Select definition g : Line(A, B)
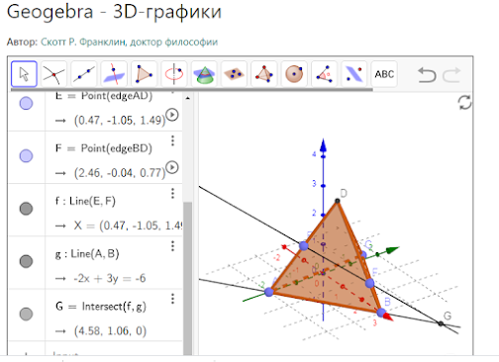This screenshot has height=362, width=499. tap(87, 254)
